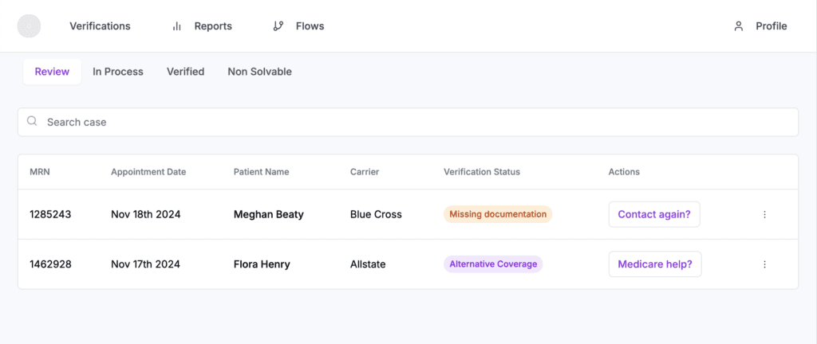Click the circular logo avatar in header
This screenshot has height=344, width=817.
(30, 26)
